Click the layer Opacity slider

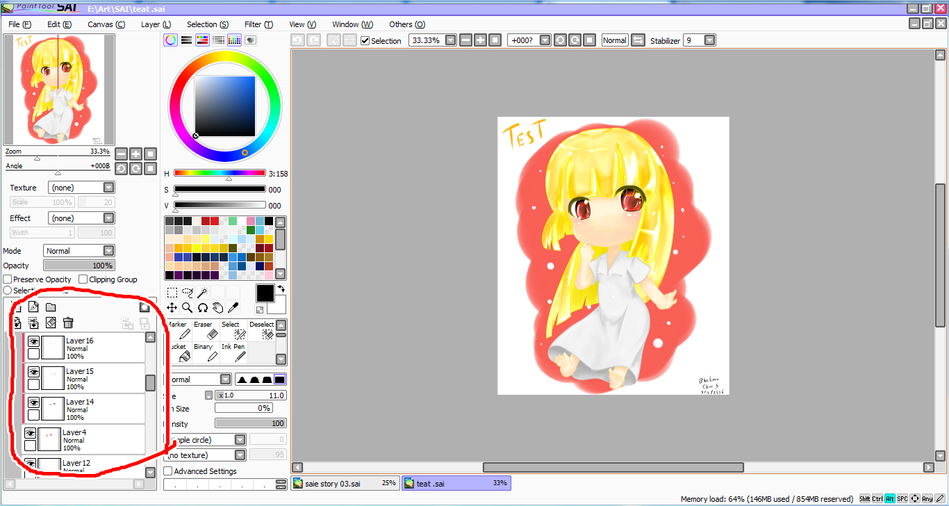(x=79, y=266)
